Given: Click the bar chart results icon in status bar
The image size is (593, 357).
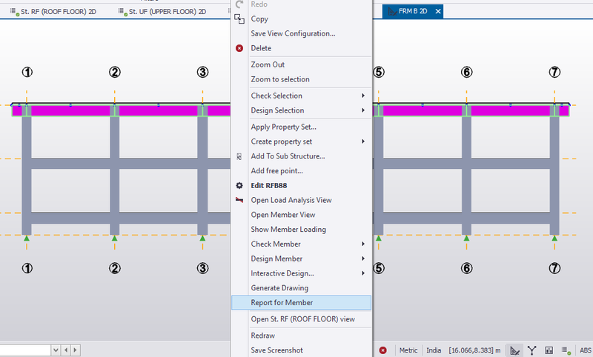Looking at the screenshot, I should coord(549,350).
